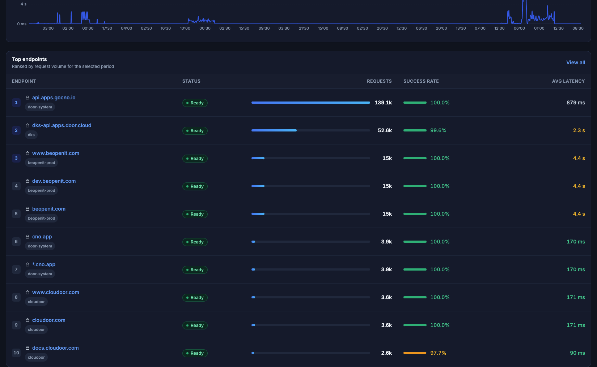Click the 2.3 s latency value
Image resolution: width=597 pixels, height=367 pixels.
(x=579, y=130)
